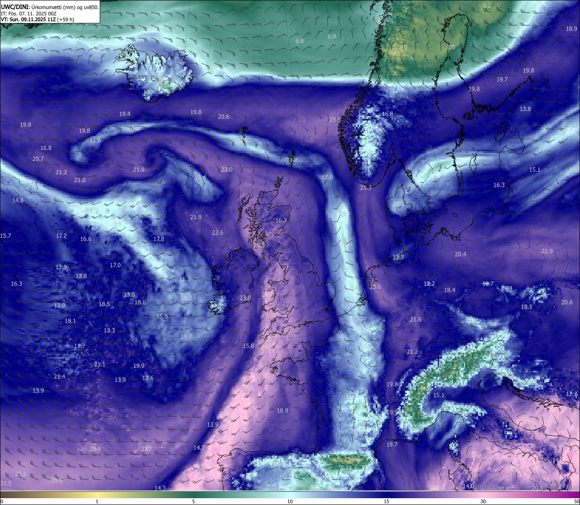Click the 10 tick on the color scale
The height and width of the screenshot is (505, 580).
click(x=290, y=501)
